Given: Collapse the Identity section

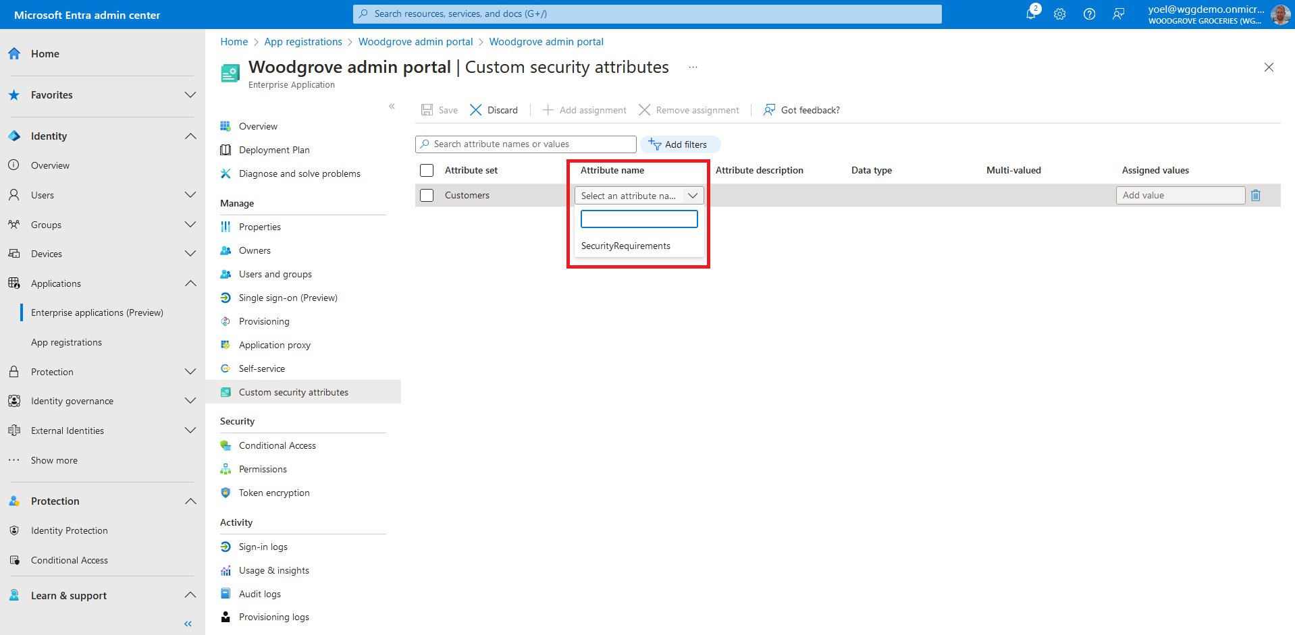Looking at the screenshot, I should [x=190, y=136].
